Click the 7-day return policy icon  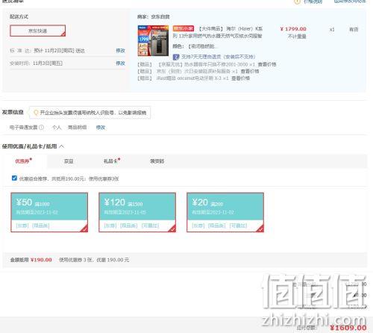coord(176,57)
